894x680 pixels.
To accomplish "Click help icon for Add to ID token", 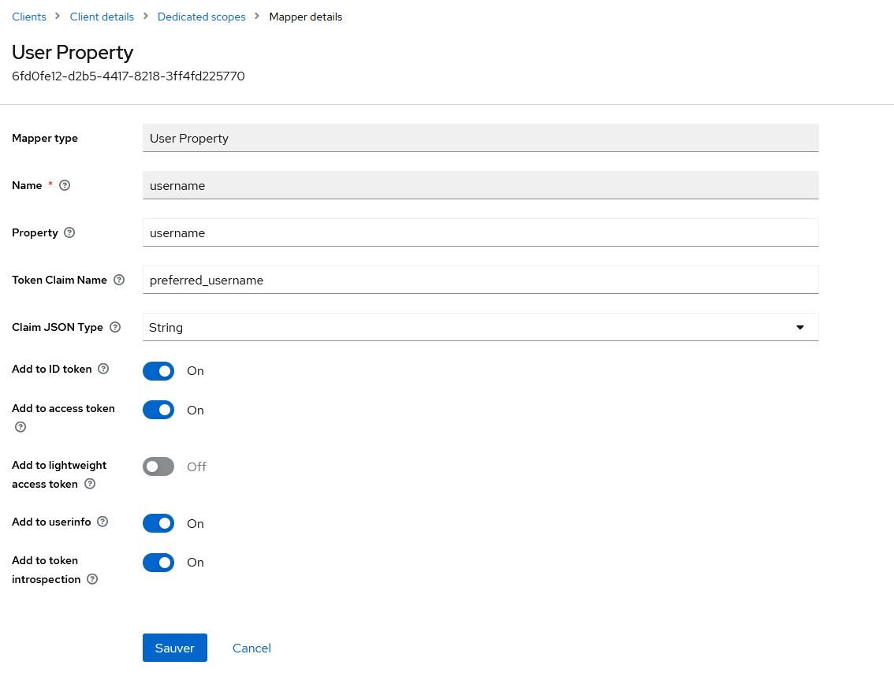I will tap(103, 369).
